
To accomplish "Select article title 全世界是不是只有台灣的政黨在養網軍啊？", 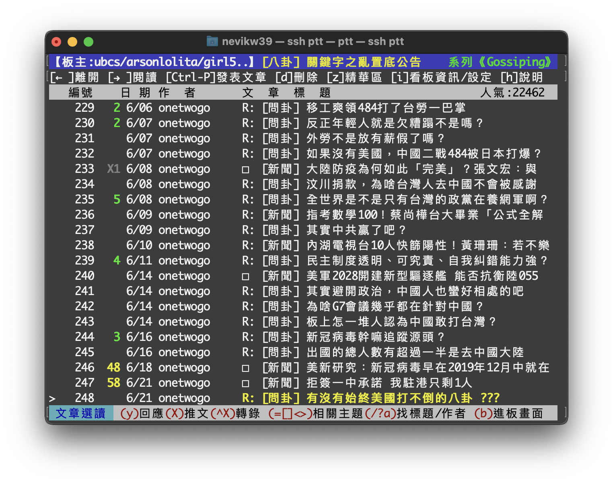I will [427, 199].
